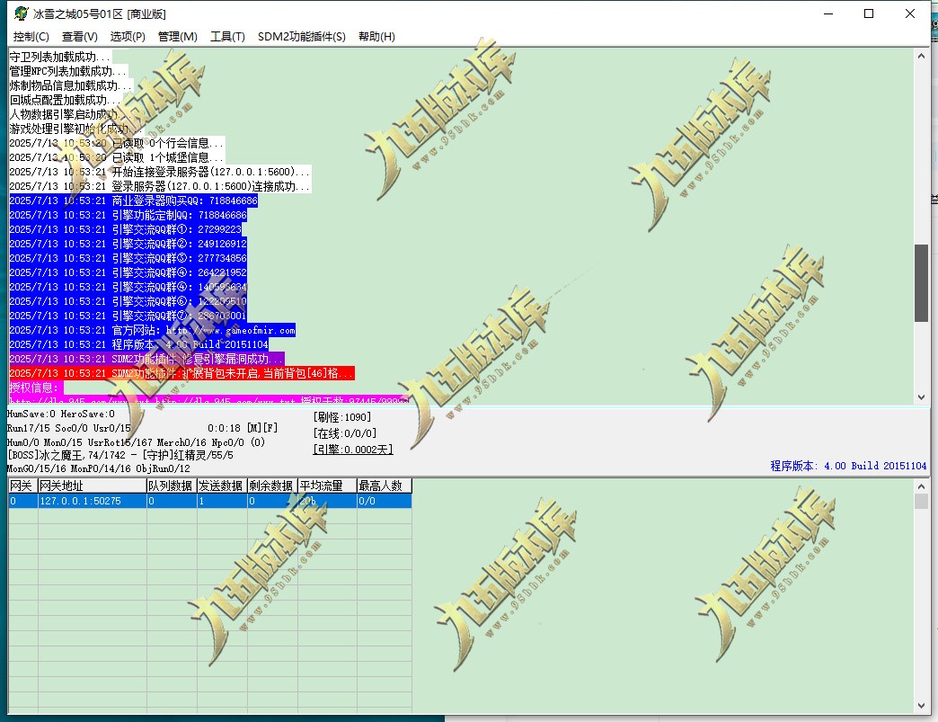The width and height of the screenshot is (938, 722).
Task: Click the 授权信息: log line
Action: 34,388
